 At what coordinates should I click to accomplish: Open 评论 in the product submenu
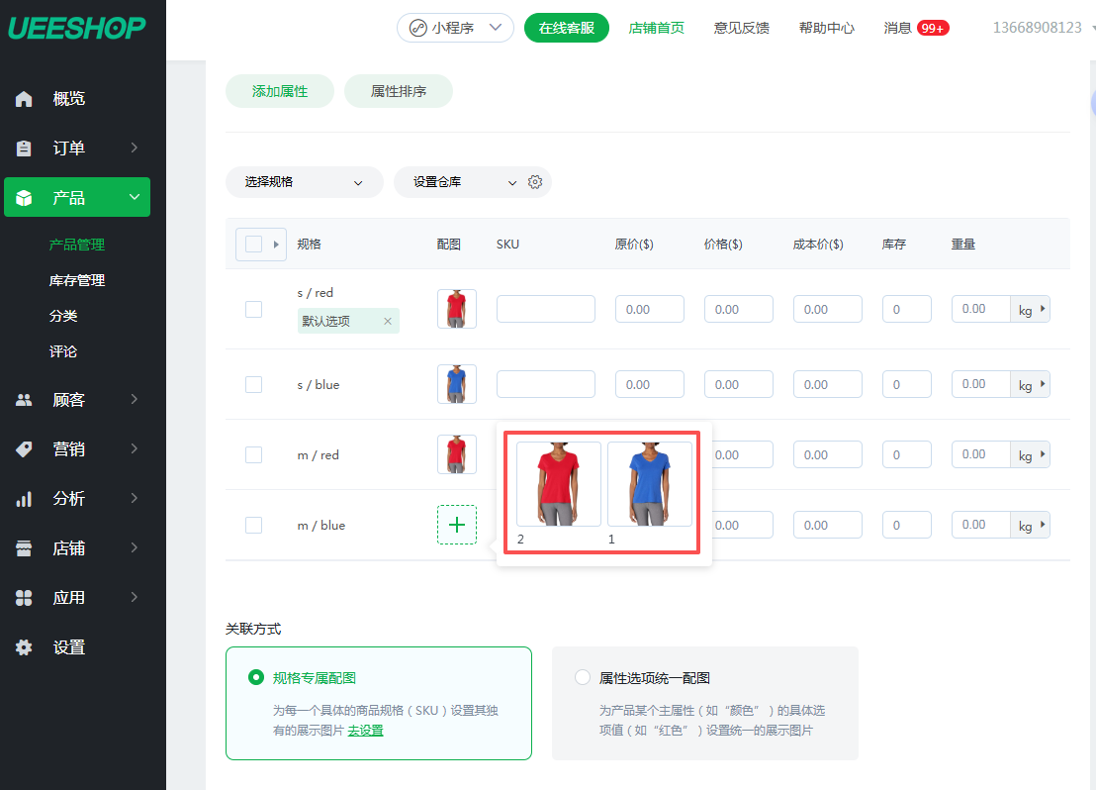tap(63, 351)
